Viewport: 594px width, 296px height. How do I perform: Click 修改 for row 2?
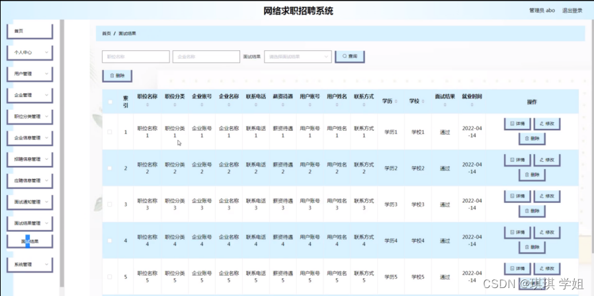point(546,160)
